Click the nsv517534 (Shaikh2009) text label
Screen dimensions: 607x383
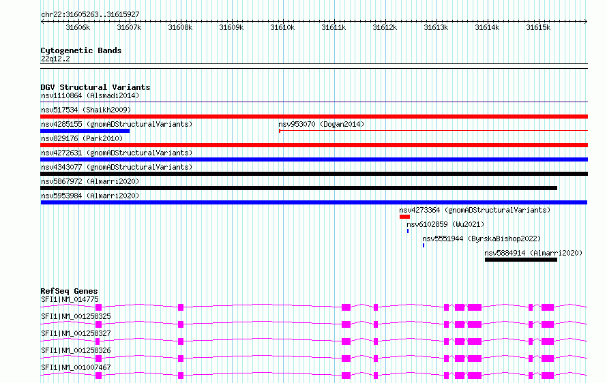pyautogui.click(x=86, y=110)
